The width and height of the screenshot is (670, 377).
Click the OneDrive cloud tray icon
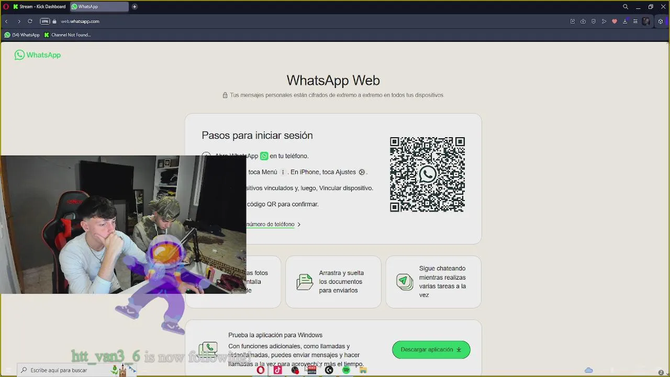(589, 371)
